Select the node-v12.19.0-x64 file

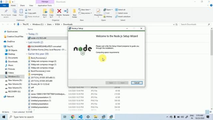coord(39,38)
